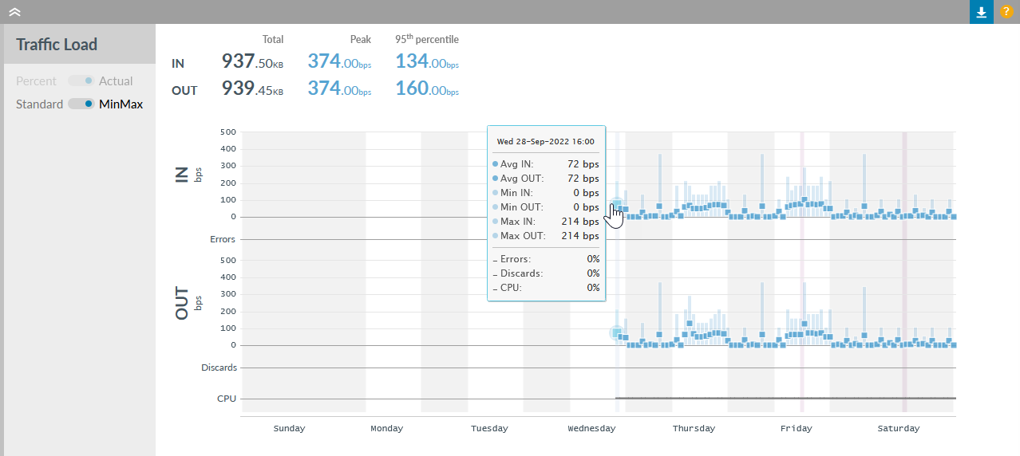Click the Discards row label
Image resolution: width=1020 pixels, height=456 pixels.
tap(219, 368)
